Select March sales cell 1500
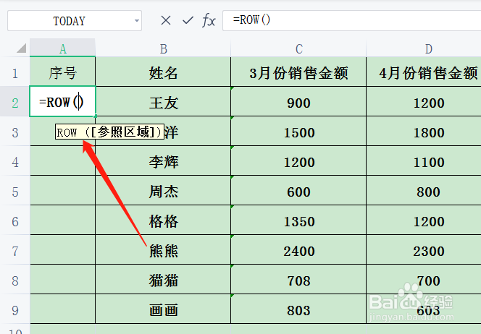The image size is (481, 334). point(298,132)
